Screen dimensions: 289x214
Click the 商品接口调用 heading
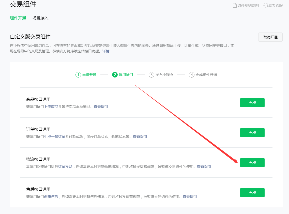click(38, 99)
